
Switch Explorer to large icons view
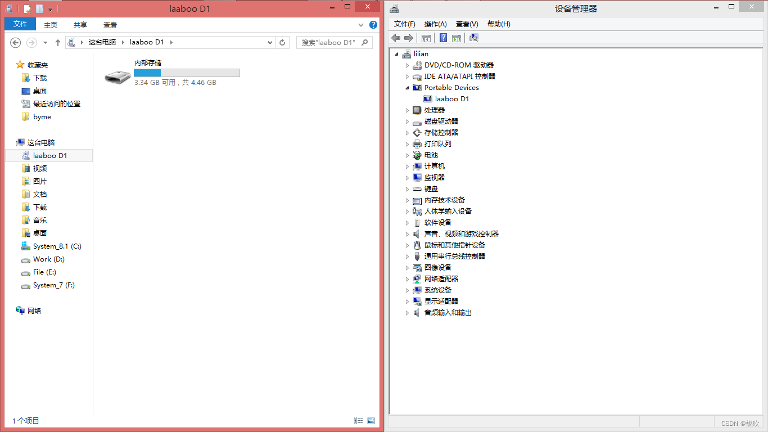pos(371,421)
